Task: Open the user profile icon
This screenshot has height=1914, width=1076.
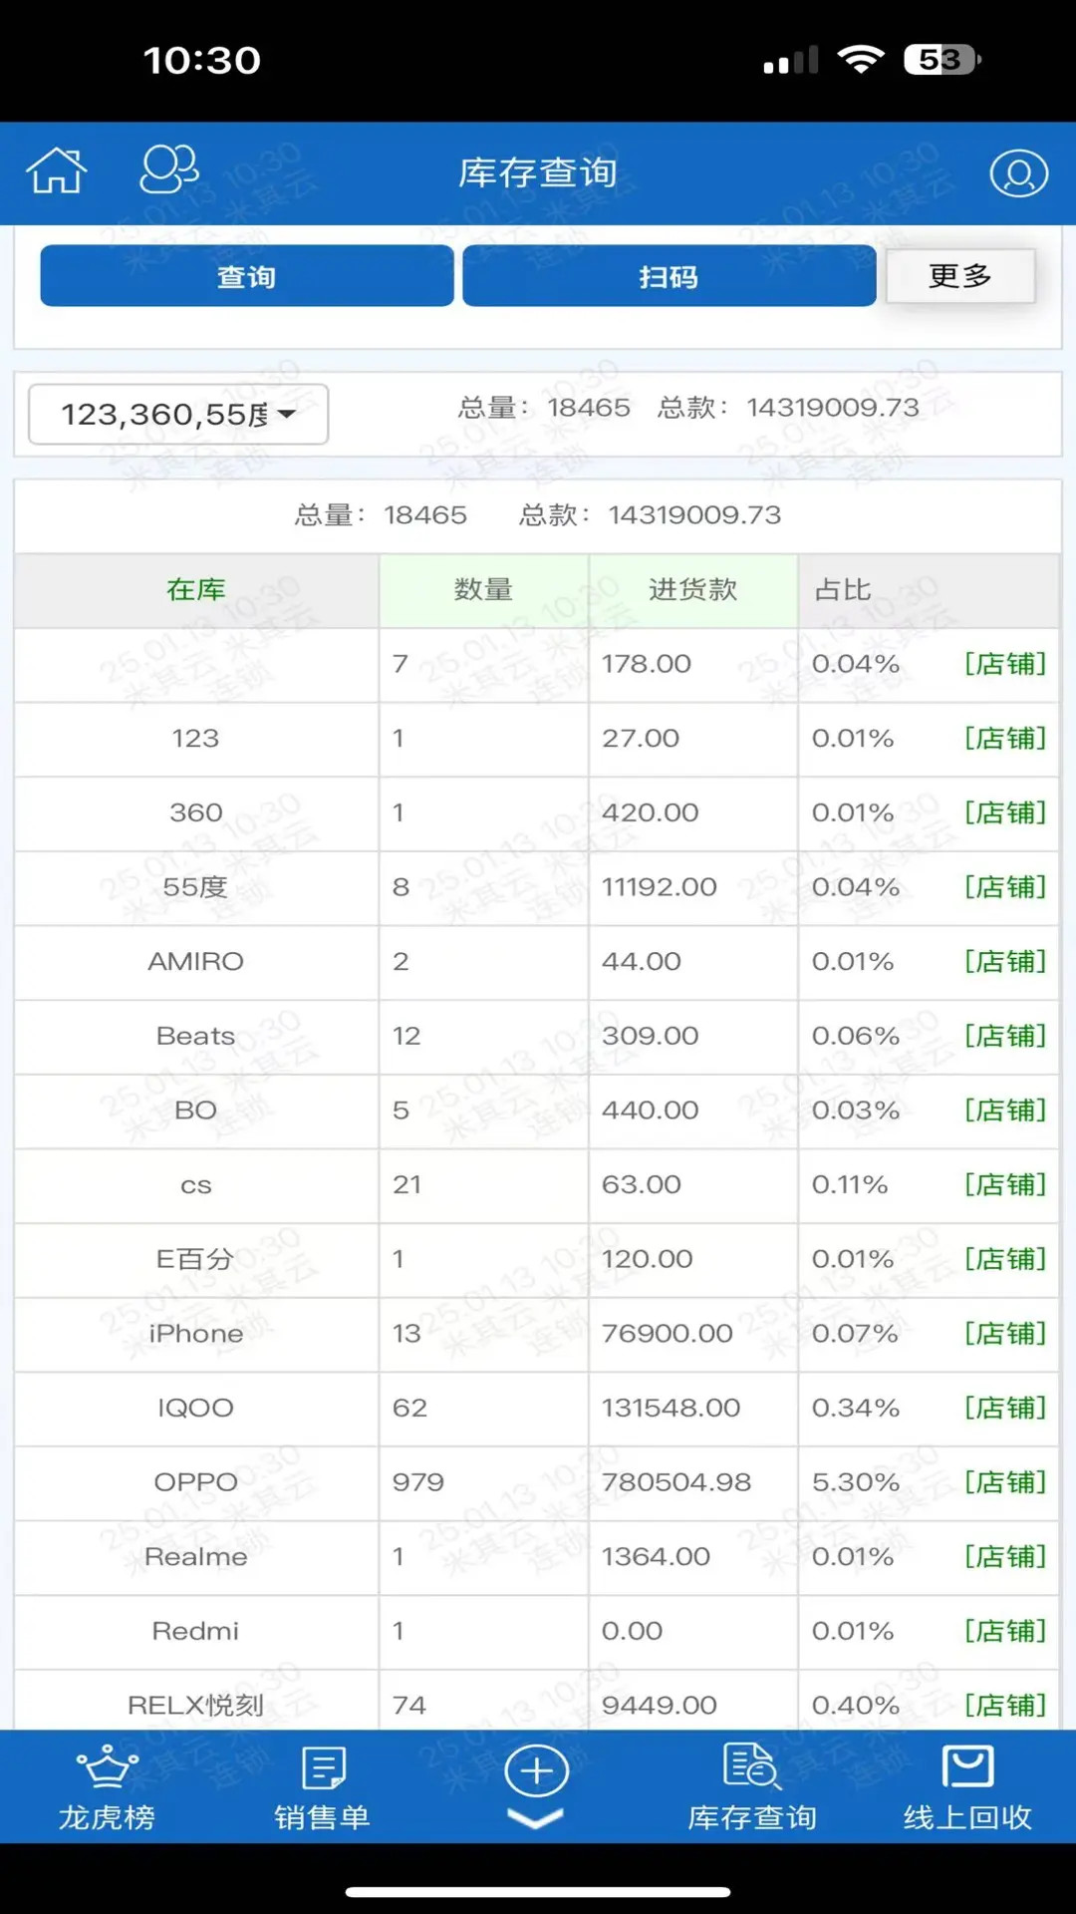Action: point(1018,173)
